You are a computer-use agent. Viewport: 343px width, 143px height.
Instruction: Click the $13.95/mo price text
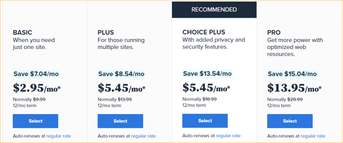(x=294, y=88)
